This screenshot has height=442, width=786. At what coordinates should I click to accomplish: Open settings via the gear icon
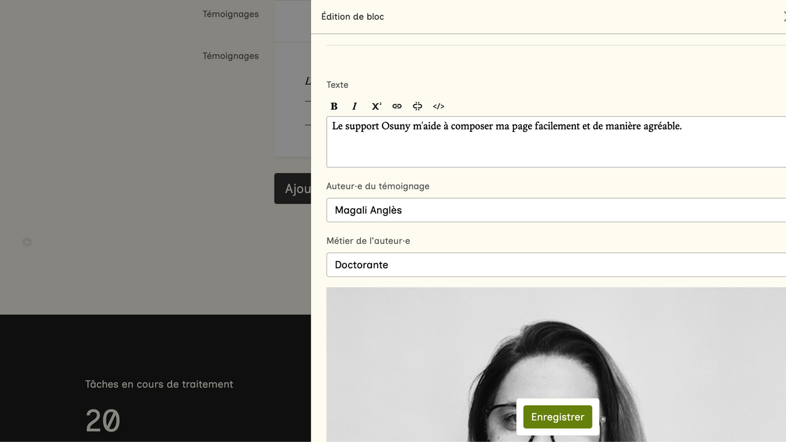pos(27,242)
